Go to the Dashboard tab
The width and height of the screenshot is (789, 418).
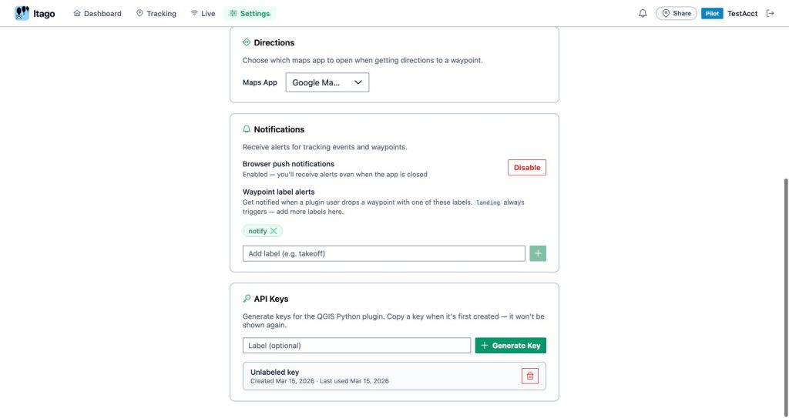tap(97, 13)
